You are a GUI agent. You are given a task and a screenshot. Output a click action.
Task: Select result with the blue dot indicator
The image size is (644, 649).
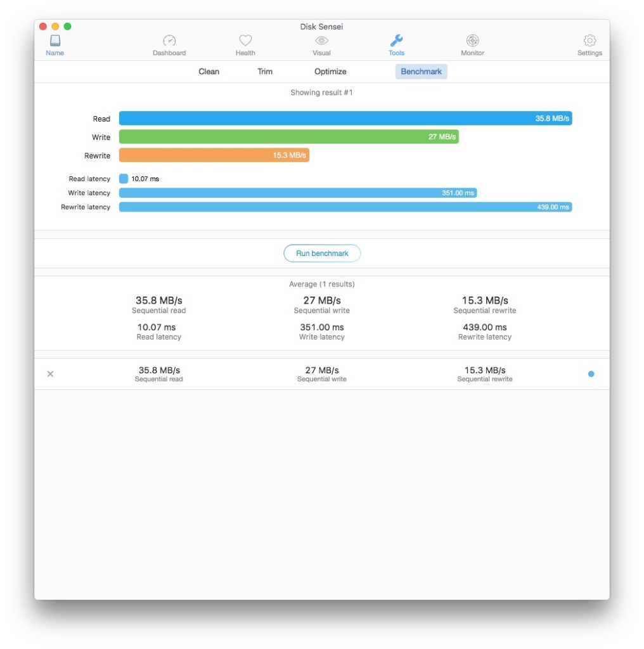[x=591, y=374]
